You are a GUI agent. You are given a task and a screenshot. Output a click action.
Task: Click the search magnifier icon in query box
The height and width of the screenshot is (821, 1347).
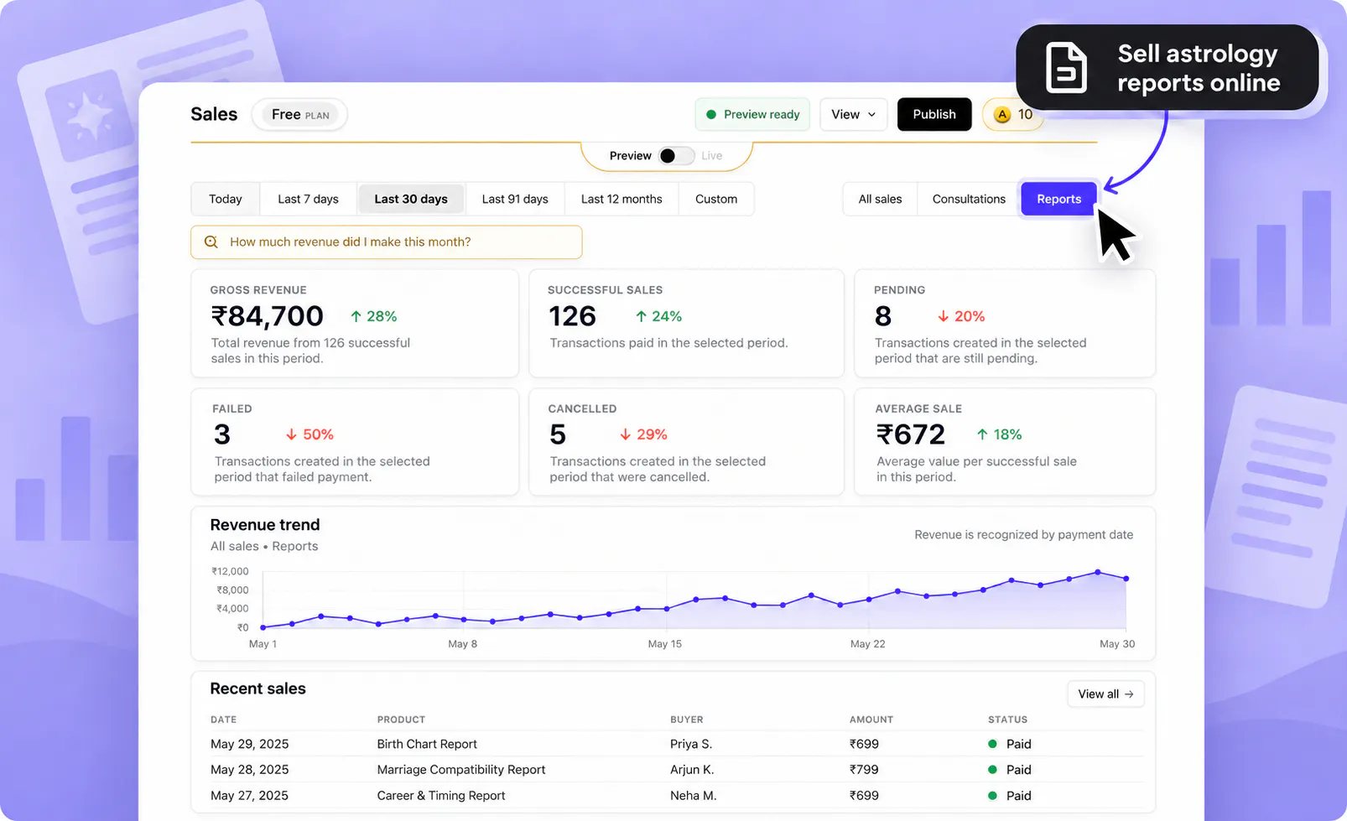[211, 242]
